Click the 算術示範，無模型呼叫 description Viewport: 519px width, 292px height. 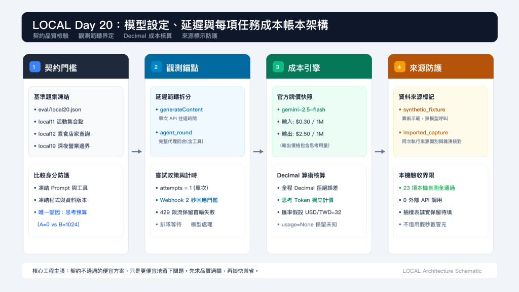(x=425, y=119)
